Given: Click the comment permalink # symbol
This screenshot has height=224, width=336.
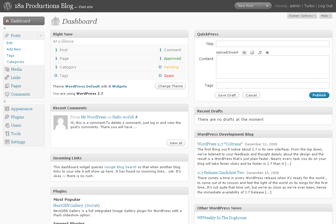Looking at the screenshot, I should point(136,117).
